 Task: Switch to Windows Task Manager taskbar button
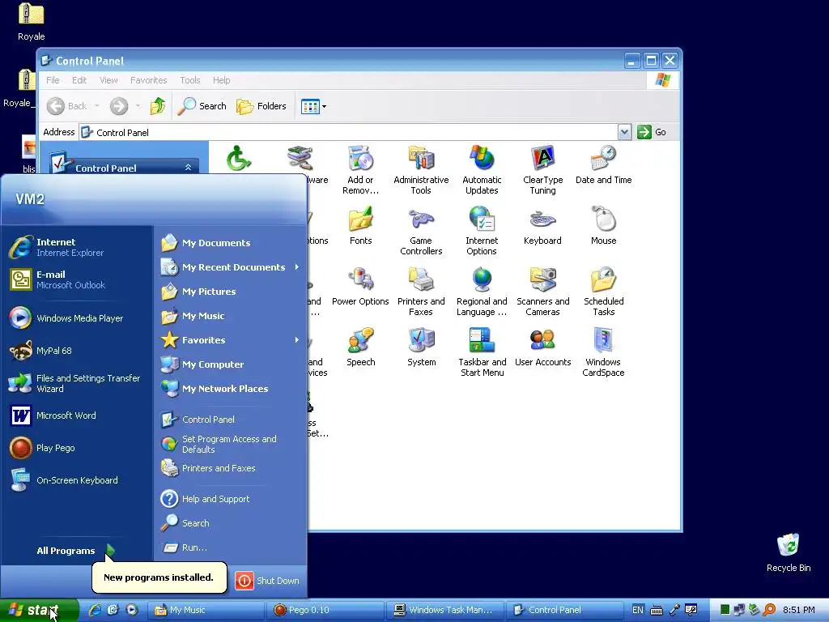point(444,610)
